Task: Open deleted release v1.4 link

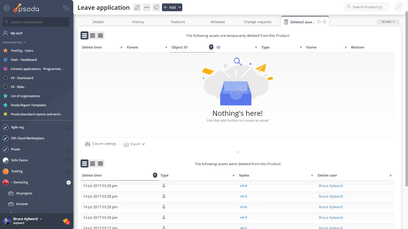Action: point(244,186)
